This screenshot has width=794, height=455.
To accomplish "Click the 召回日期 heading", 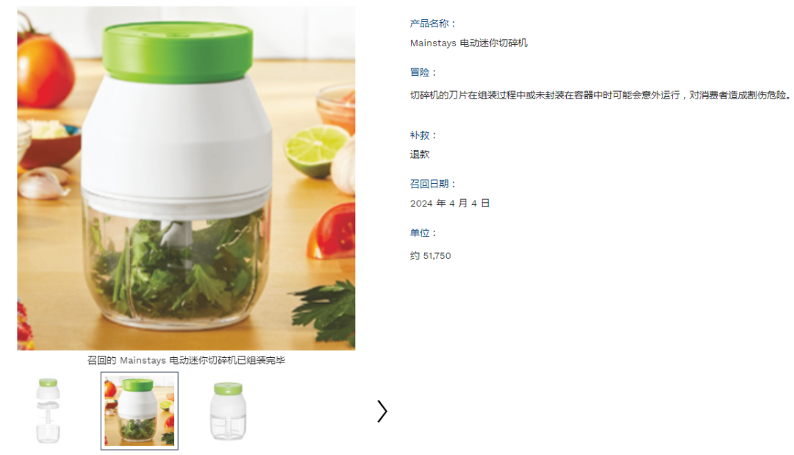I will [433, 184].
